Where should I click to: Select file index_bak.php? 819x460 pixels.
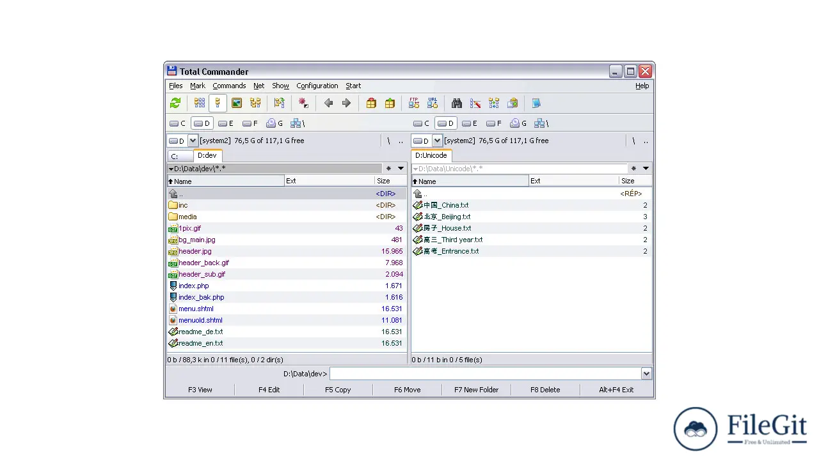(287, 297)
